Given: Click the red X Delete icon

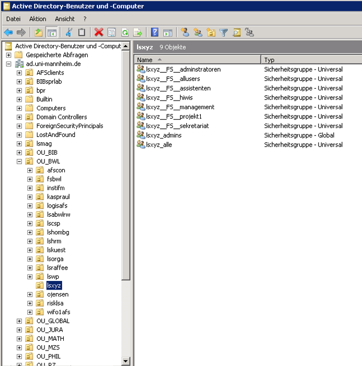Looking at the screenshot, I should [x=99, y=32].
